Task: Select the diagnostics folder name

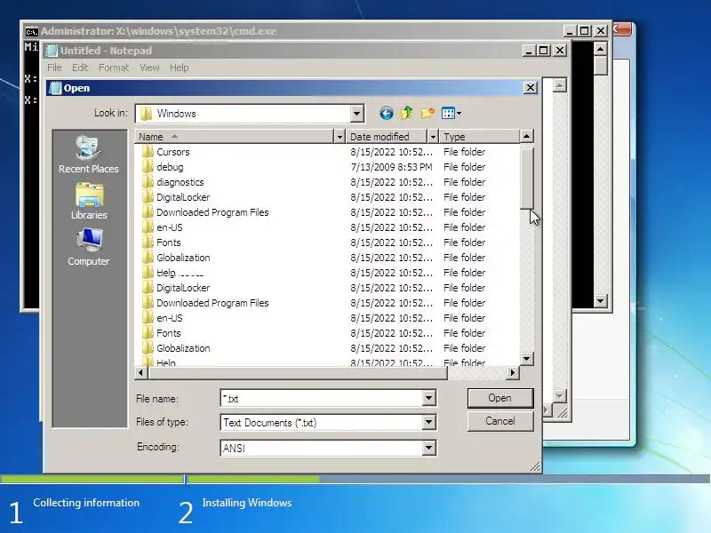Action: coord(180,182)
